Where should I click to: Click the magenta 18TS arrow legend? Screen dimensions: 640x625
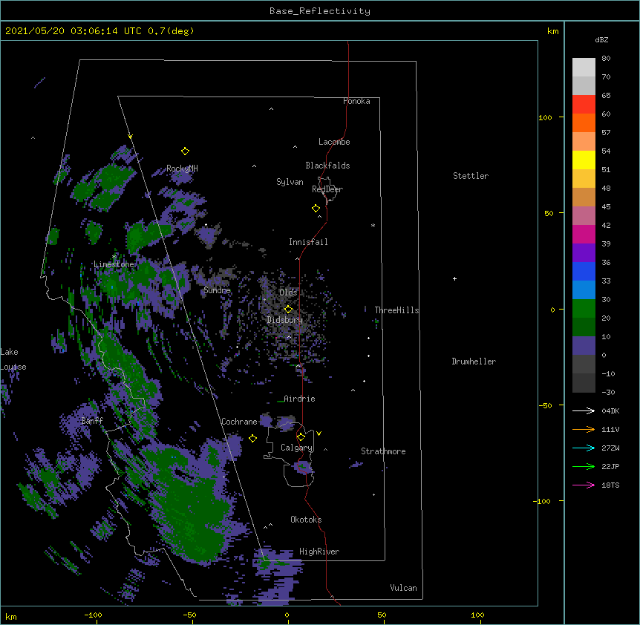(x=584, y=485)
